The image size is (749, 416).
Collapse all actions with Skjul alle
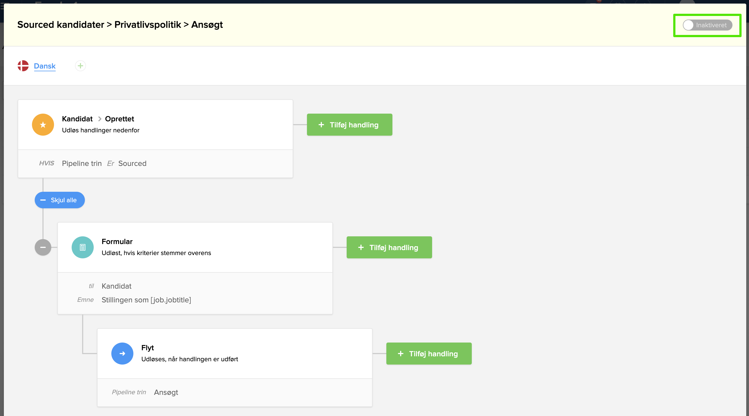(60, 200)
